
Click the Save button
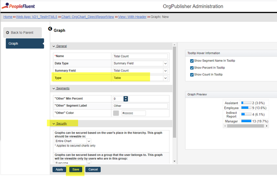tap(76, 169)
